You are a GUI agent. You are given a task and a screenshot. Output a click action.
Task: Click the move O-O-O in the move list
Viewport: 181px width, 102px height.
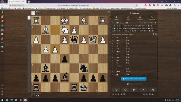[128, 72]
